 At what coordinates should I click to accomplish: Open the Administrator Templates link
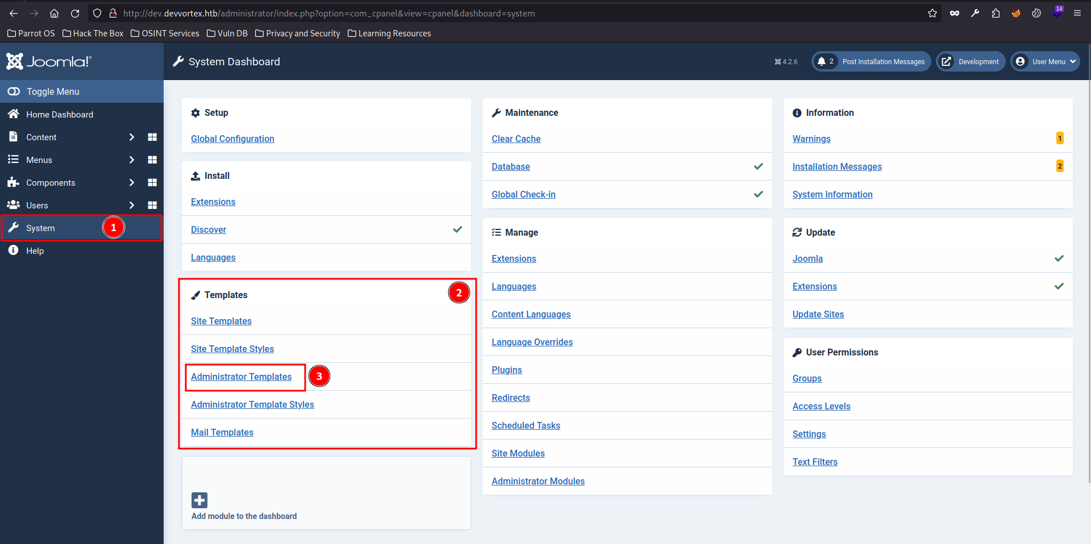[x=241, y=376]
